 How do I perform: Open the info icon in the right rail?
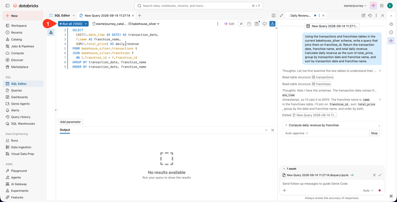click(x=391, y=33)
